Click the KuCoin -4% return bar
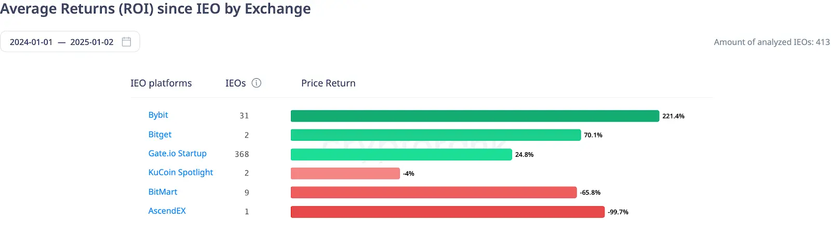The height and width of the screenshot is (251, 831). tap(345, 173)
